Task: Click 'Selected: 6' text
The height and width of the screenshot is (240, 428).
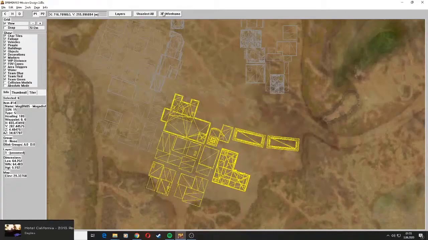Action: point(11,98)
